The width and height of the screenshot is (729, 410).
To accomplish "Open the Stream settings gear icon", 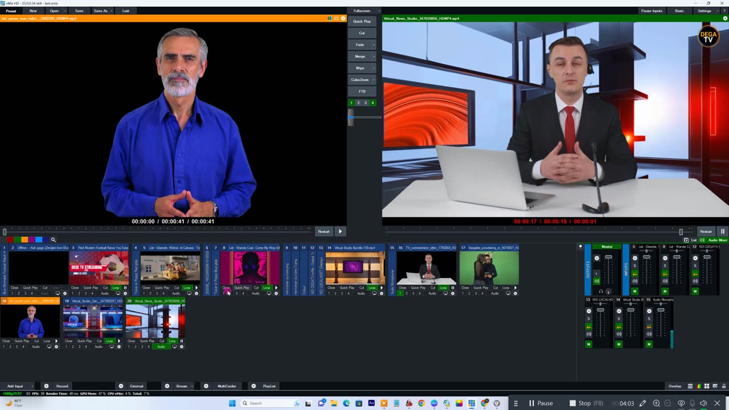I will [167, 386].
